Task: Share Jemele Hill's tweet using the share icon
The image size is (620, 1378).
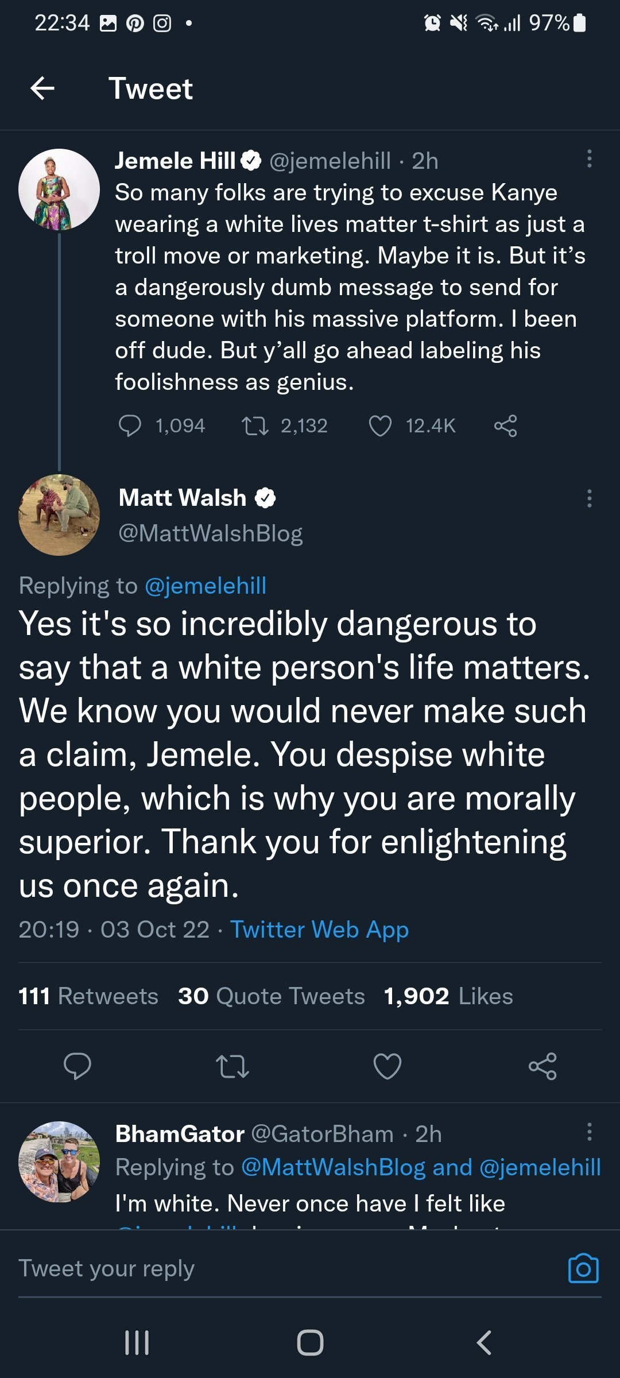Action: point(505,426)
